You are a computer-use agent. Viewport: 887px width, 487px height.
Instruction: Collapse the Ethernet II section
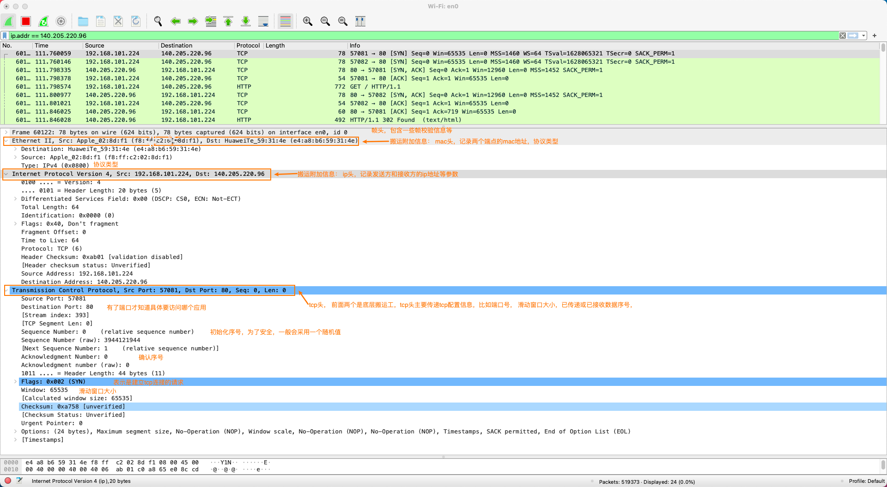point(6,141)
